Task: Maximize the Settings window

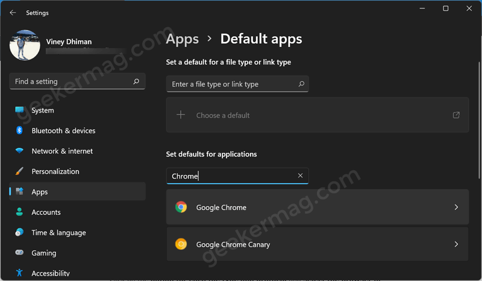Action: tap(446, 8)
